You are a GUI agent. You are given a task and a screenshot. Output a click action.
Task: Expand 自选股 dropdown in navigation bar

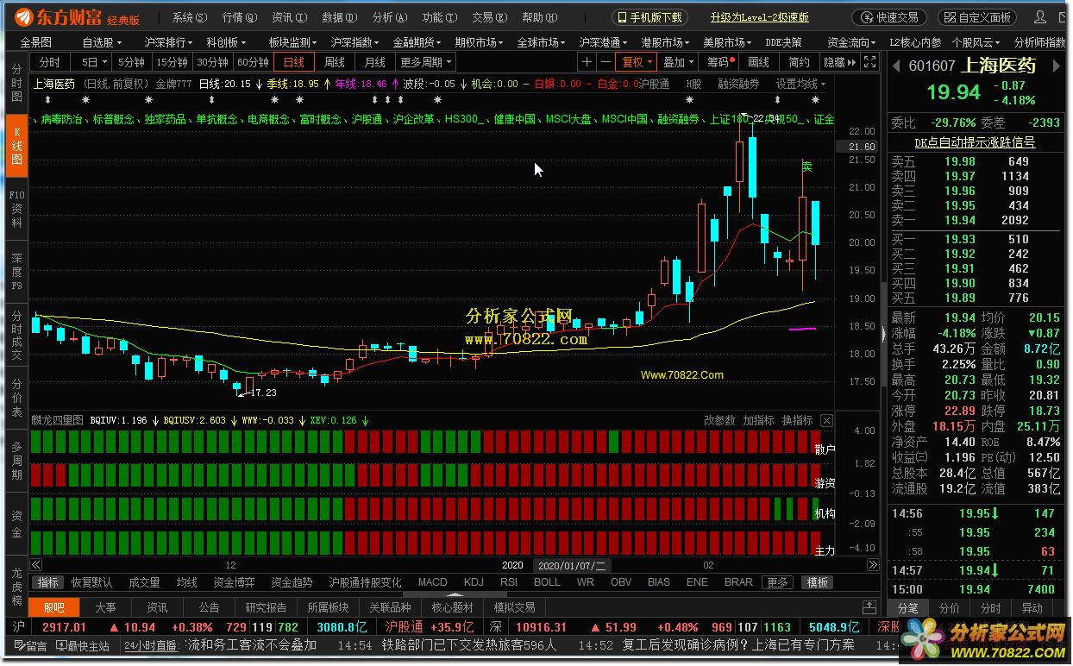click(x=102, y=41)
